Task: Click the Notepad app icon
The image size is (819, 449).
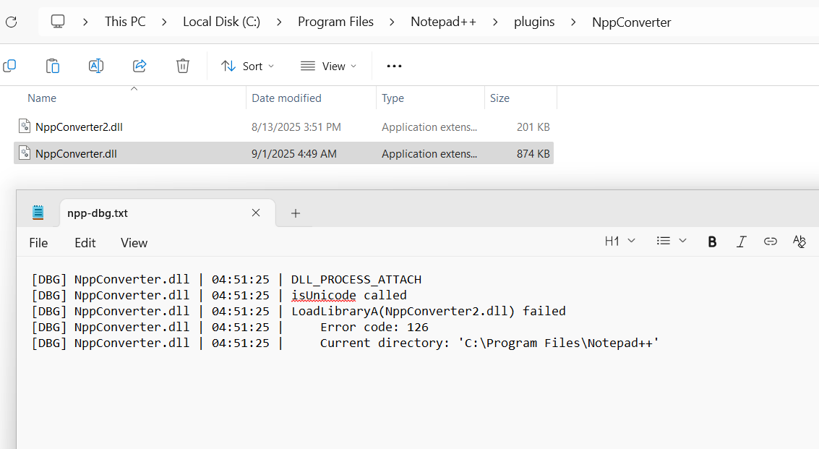Action: [38, 213]
